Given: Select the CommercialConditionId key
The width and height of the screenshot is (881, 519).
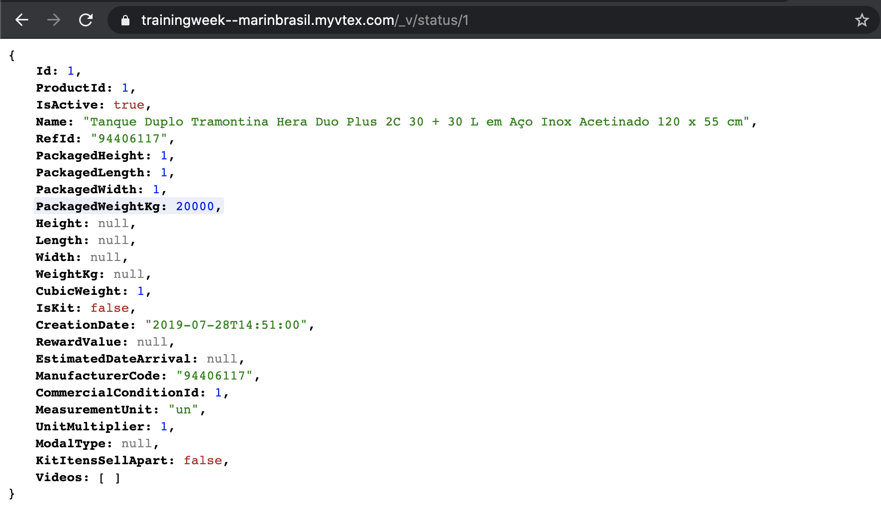Looking at the screenshot, I should (120, 393).
